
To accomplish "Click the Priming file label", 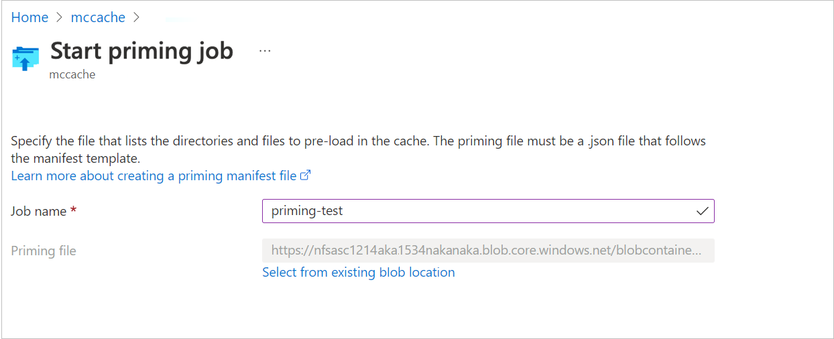I will click(44, 251).
